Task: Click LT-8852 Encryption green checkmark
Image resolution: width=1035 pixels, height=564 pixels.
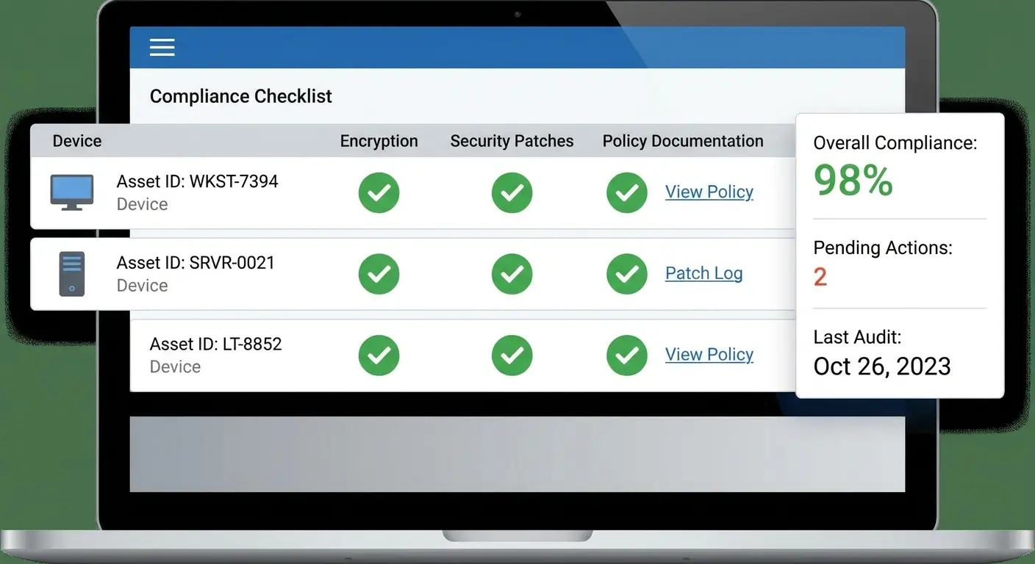Action: (x=379, y=355)
